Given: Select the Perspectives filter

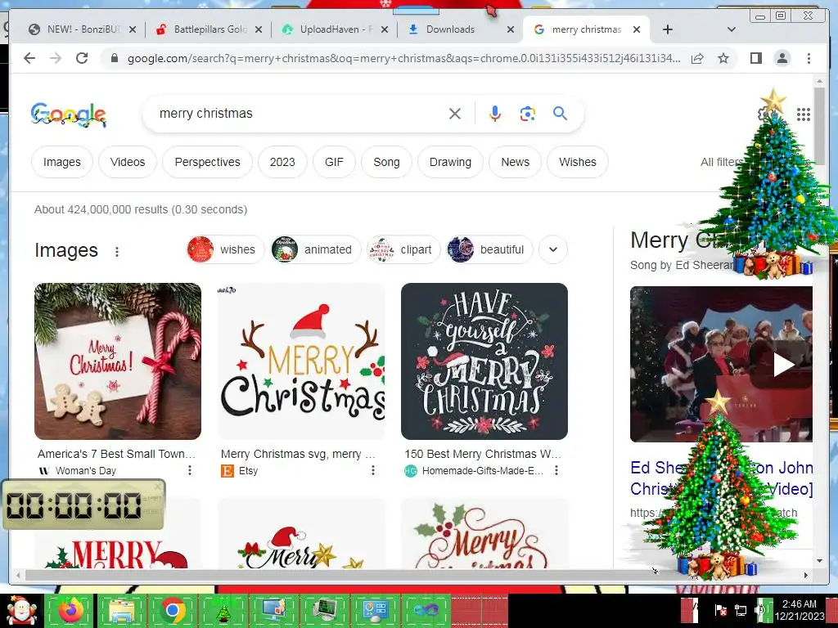Looking at the screenshot, I should [207, 162].
